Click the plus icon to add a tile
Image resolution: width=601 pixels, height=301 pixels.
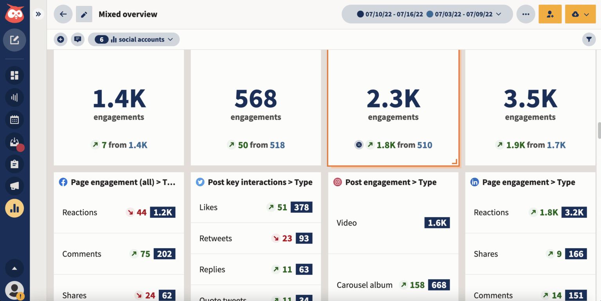point(61,39)
